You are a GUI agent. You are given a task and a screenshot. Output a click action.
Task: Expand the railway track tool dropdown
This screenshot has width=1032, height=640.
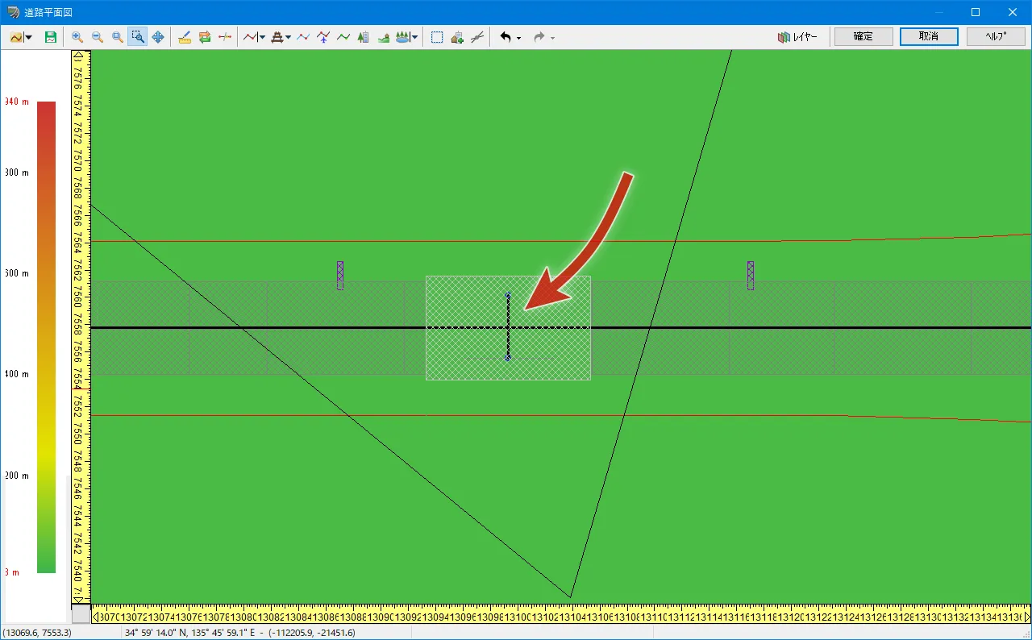289,37
